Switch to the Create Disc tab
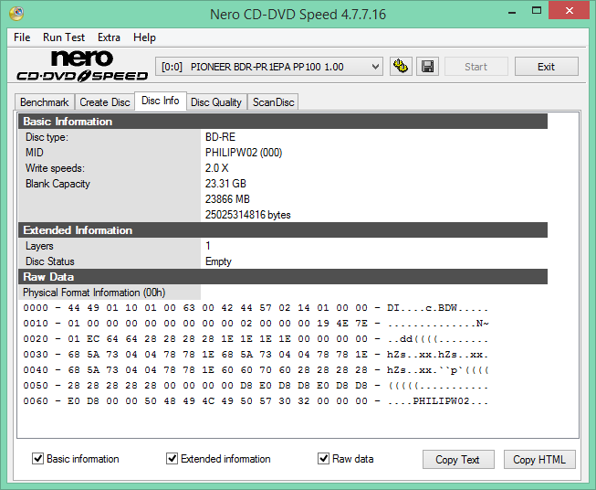Image resolution: width=596 pixels, height=490 pixels. [x=105, y=102]
